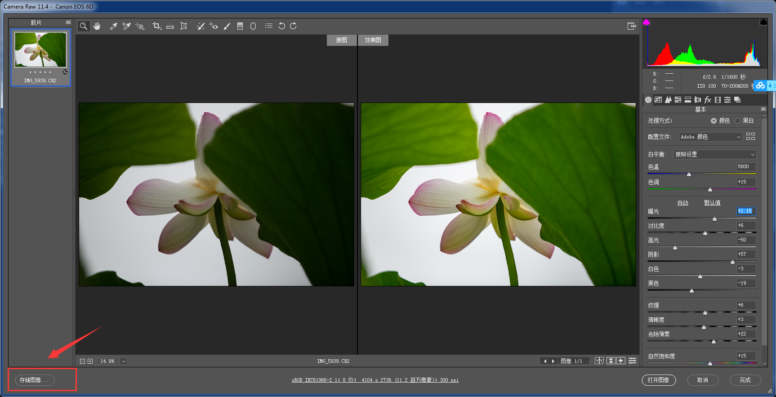Choose the Red Eye Removal tool
Viewport: 776px width, 397px height.
[214, 26]
